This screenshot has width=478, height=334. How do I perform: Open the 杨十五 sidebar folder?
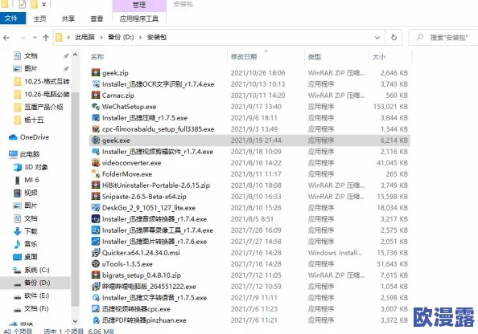[29, 120]
